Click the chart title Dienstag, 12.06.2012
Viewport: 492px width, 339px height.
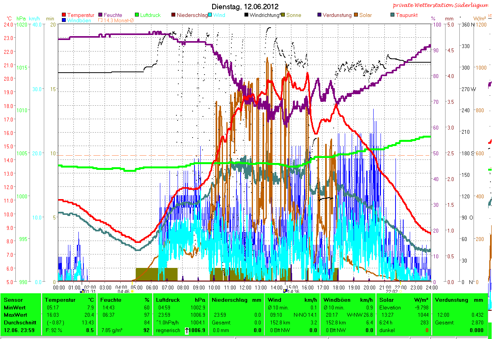[245, 7]
